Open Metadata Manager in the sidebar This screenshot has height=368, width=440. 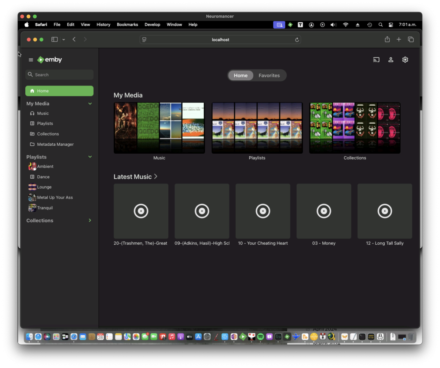click(x=55, y=144)
